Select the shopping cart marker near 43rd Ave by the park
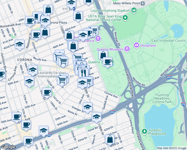 tap(94, 30)
